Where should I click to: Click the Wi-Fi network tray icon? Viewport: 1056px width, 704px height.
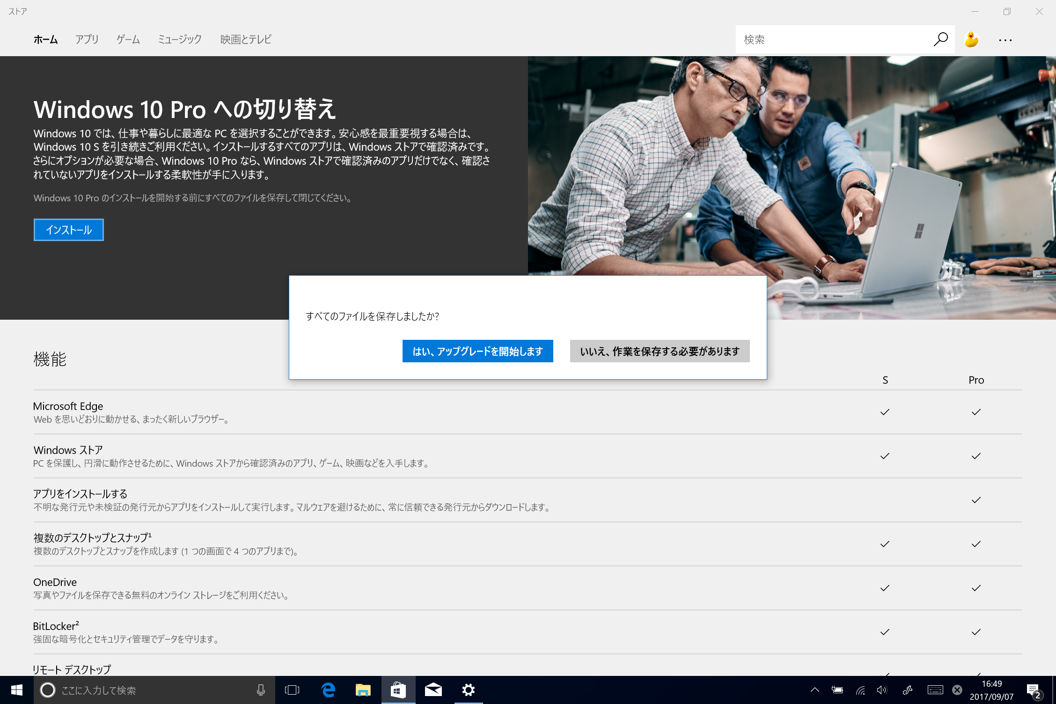coord(860,690)
